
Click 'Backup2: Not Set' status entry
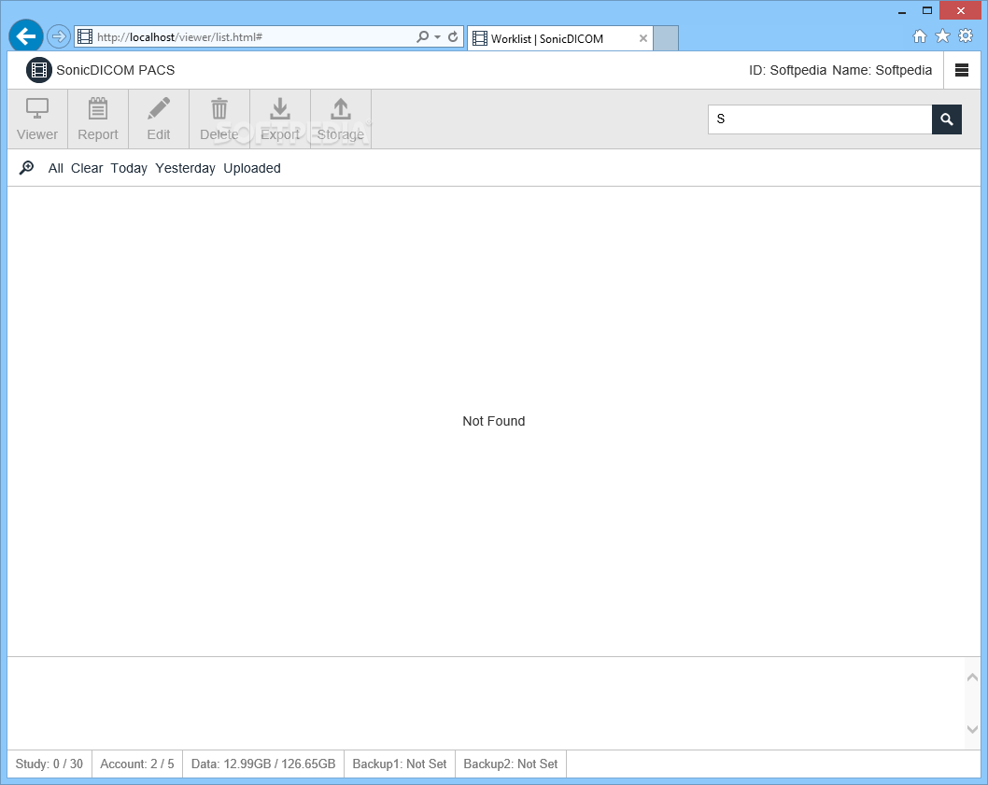click(x=511, y=764)
